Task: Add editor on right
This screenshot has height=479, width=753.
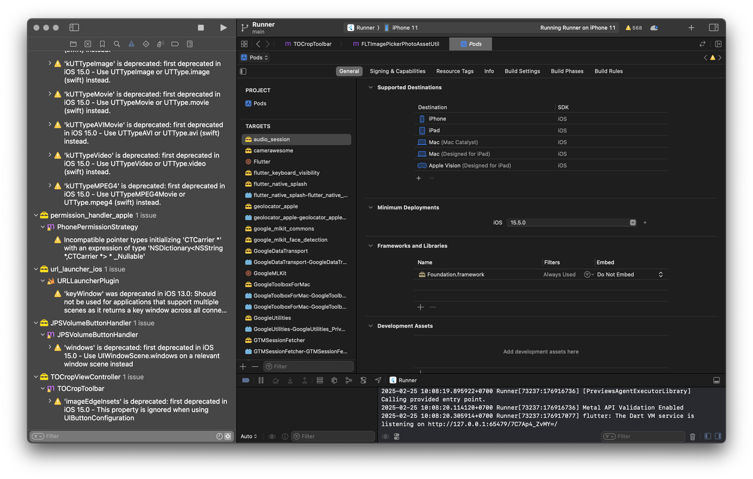Action: pyautogui.click(x=718, y=44)
